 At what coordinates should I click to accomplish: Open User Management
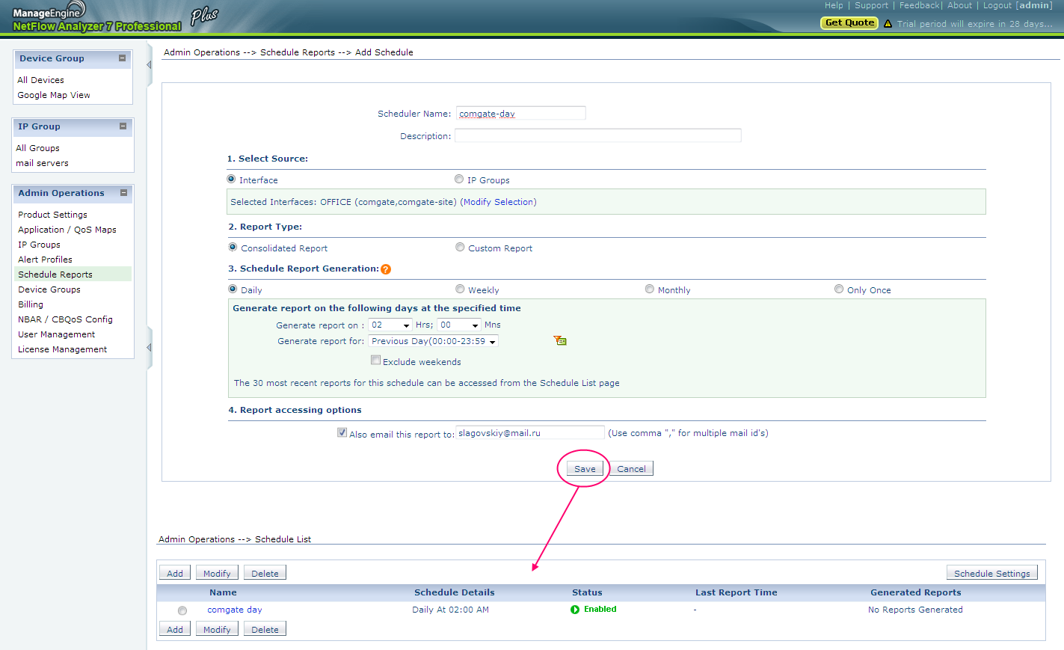56,334
